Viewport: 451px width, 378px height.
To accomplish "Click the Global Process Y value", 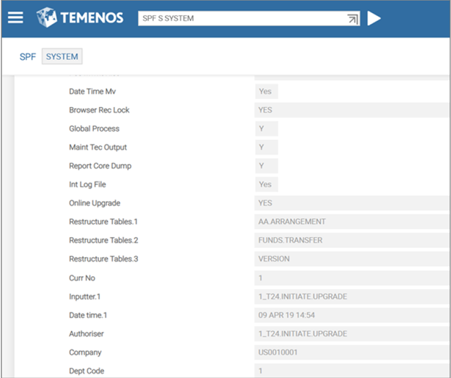I will [x=266, y=129].
